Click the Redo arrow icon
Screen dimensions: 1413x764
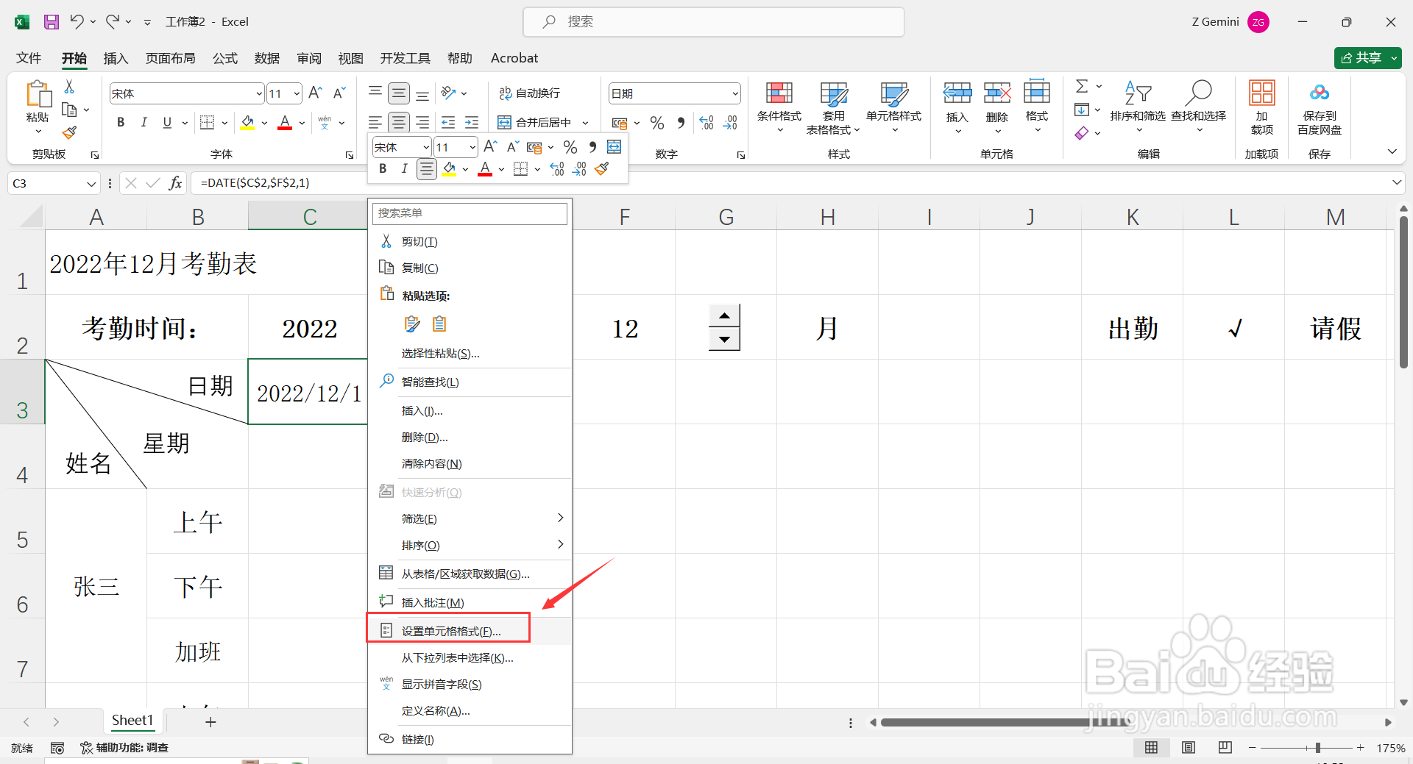[112, 21]
